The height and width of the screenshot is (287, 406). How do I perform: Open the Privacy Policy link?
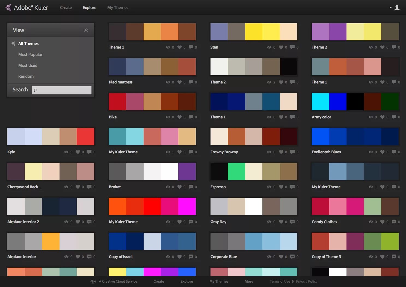click(x=306, y=281)
